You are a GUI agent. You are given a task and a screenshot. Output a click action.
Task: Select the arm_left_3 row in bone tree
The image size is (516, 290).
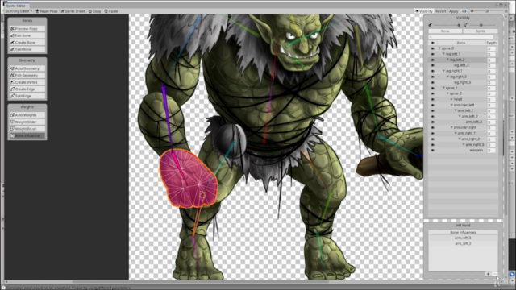point(463,122)
